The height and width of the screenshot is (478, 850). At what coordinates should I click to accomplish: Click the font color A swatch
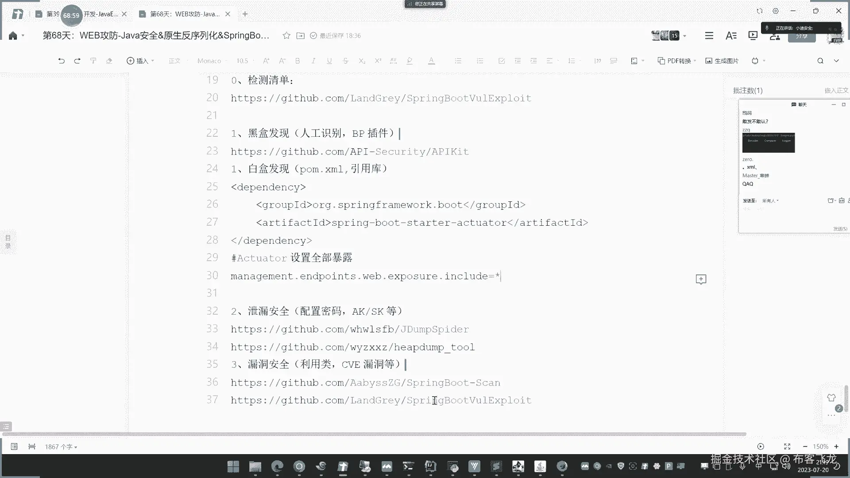pyautogui.click(x=431, y=61)
